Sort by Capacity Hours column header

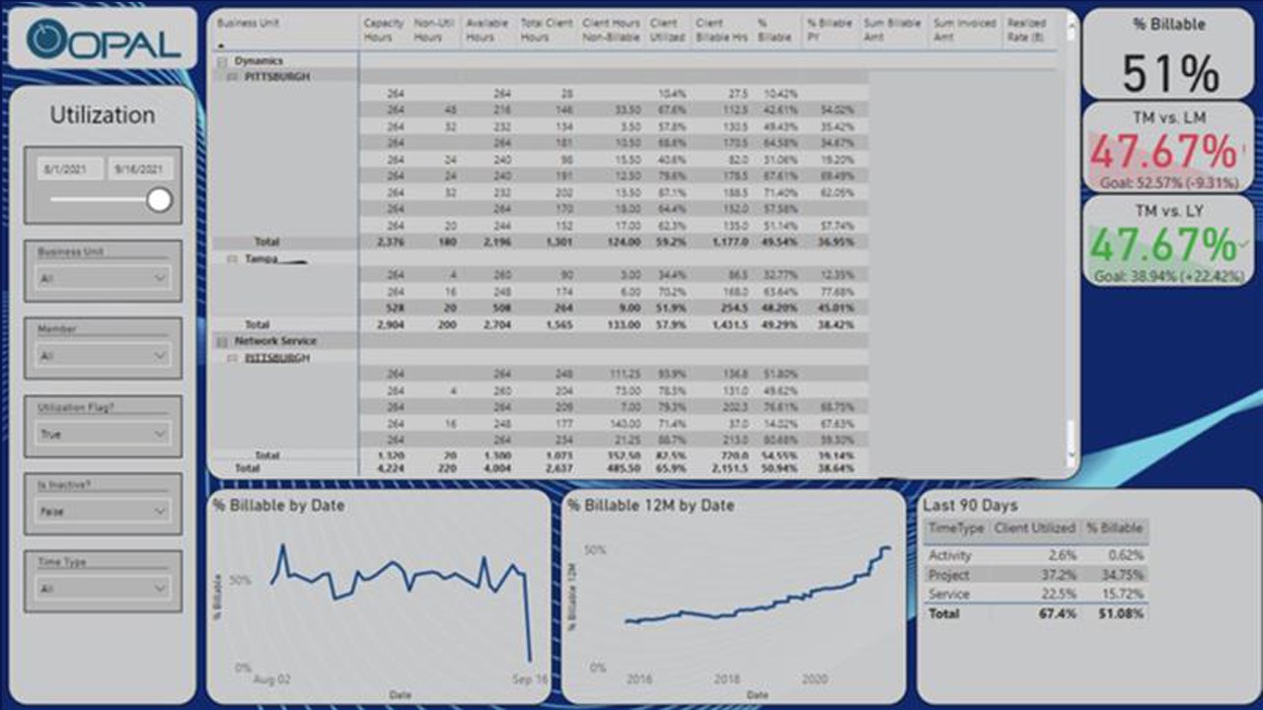382,30
